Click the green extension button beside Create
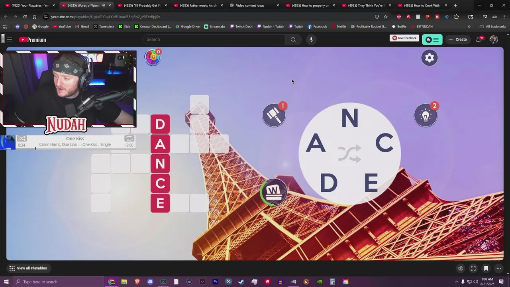Image resolution: width=510 pixels, height=287 pixels. pyautogui.click(x=432, y=39)
